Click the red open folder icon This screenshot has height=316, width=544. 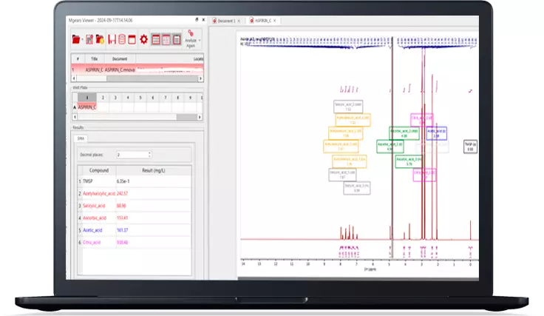click(x=76, y=39)
